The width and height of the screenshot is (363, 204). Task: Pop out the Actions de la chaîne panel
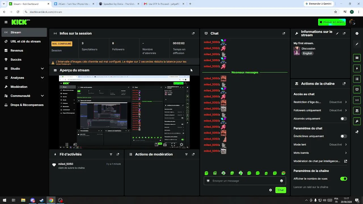click(x=344, y=84)
